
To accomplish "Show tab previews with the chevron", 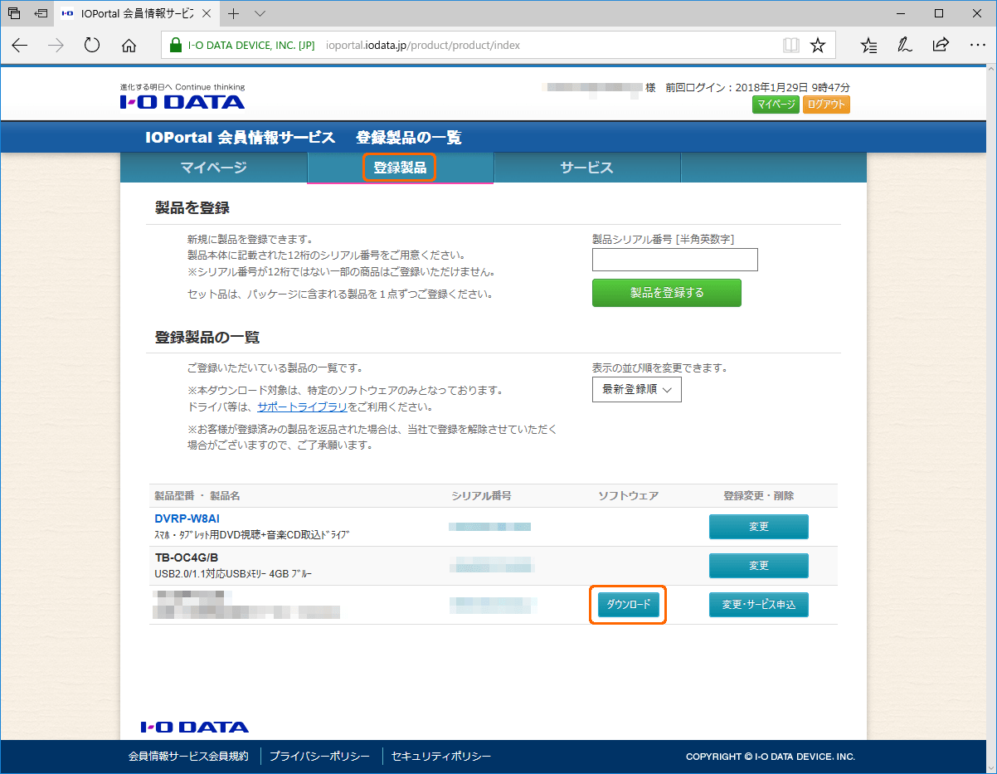I will tap(260, 14).
